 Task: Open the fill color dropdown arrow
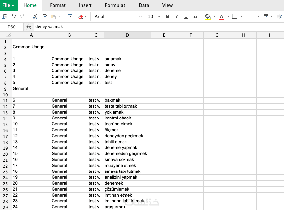point(215,16)
